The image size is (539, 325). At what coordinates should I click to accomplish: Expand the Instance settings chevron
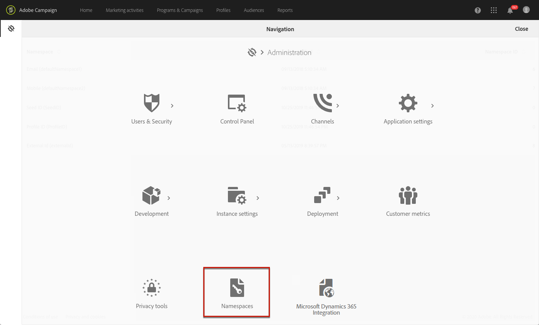point(258,198)
